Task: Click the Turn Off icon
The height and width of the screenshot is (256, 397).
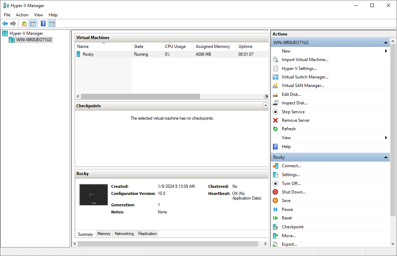Action: (x=275, y=184)
